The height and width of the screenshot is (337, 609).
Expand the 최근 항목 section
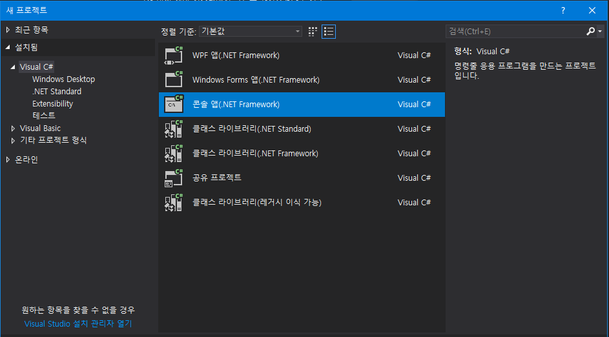(8, 30)
